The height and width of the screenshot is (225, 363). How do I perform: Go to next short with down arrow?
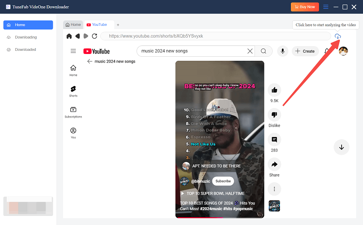(x=342, y=147)
